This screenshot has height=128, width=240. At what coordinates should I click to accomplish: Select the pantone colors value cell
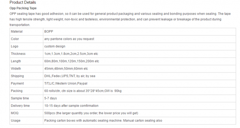tap(139, 39)
